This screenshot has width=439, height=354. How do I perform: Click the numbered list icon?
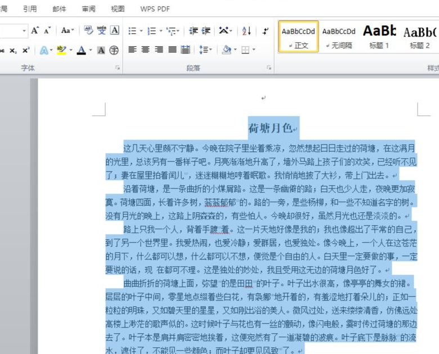[152, 30]
